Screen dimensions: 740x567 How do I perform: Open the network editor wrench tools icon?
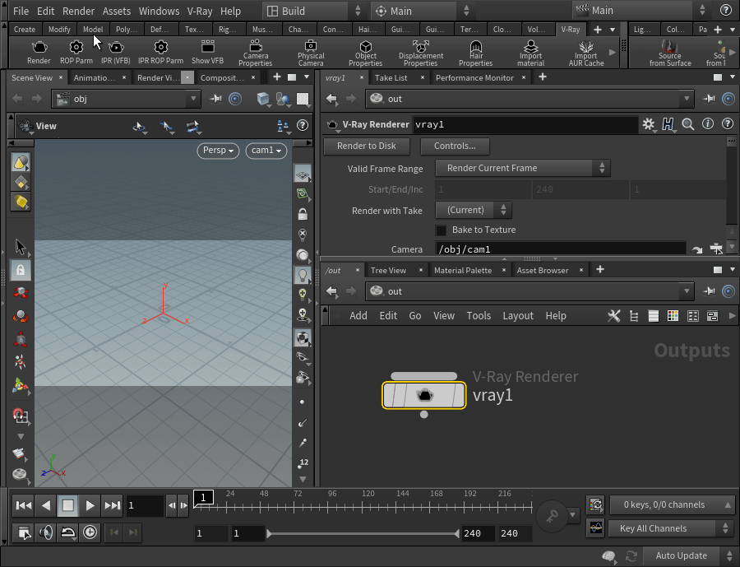pos(614,316)
